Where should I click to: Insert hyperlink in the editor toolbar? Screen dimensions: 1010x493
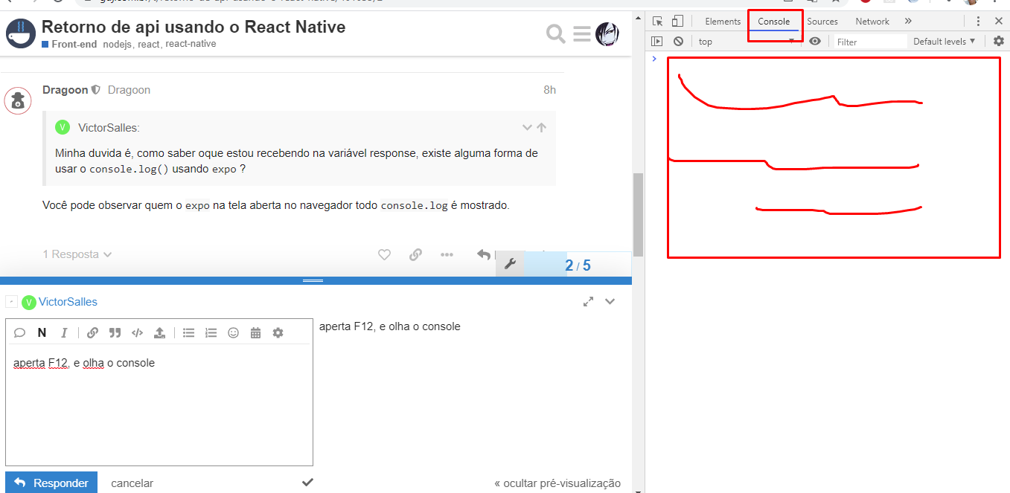coord(92,332)
